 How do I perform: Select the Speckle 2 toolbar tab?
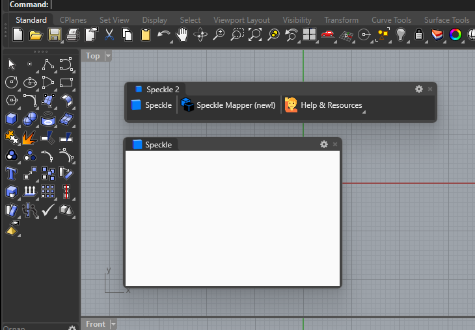coord(157,90)
